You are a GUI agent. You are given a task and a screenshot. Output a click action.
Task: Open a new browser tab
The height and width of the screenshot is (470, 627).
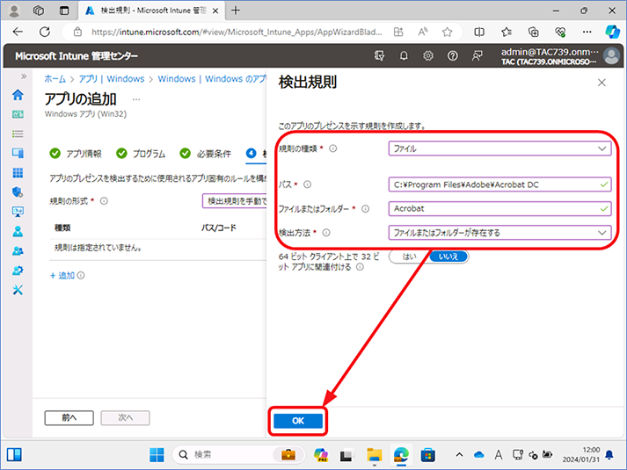click(x=236, y=11)
